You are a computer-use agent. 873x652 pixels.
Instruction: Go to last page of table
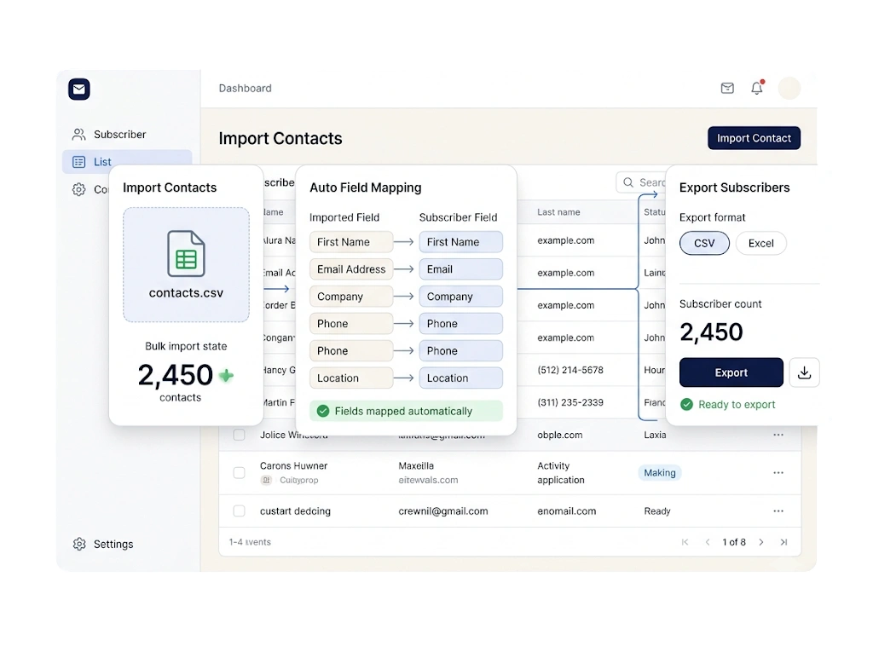(784, 542)
